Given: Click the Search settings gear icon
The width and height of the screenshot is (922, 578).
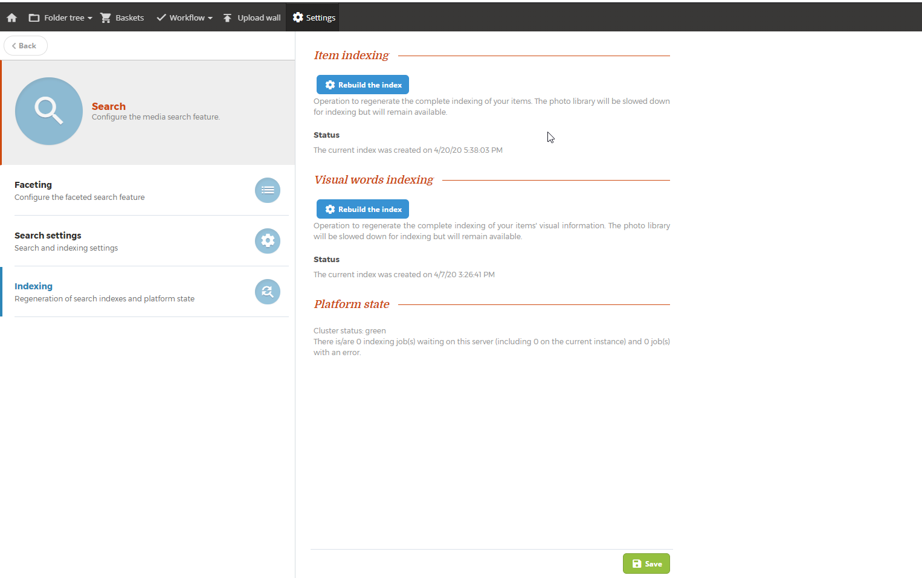Looking at the screenshot, I should pos(267,241).
